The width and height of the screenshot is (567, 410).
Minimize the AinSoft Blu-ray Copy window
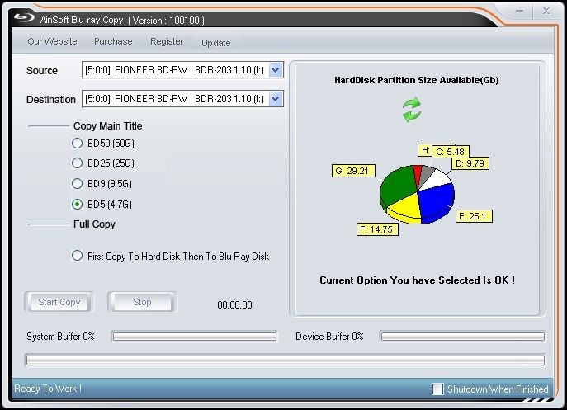click(520, 11)
